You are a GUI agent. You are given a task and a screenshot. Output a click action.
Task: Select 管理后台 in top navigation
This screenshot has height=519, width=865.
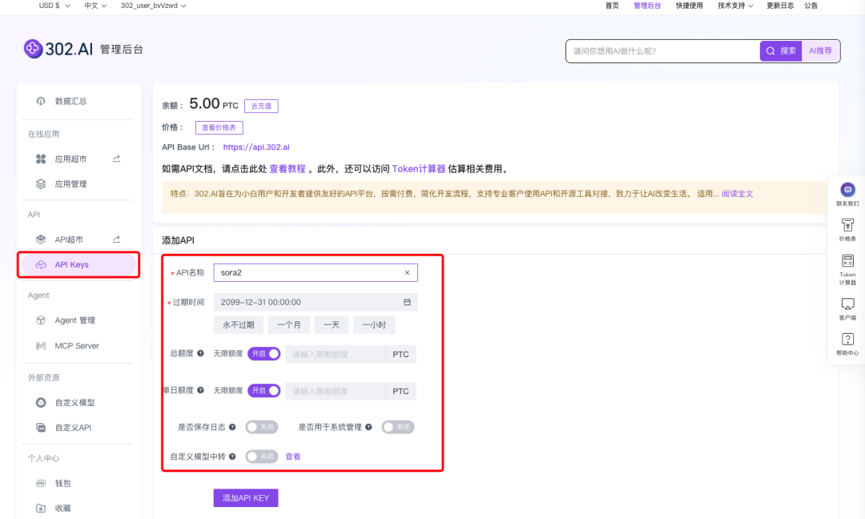(x=647, y=6)
